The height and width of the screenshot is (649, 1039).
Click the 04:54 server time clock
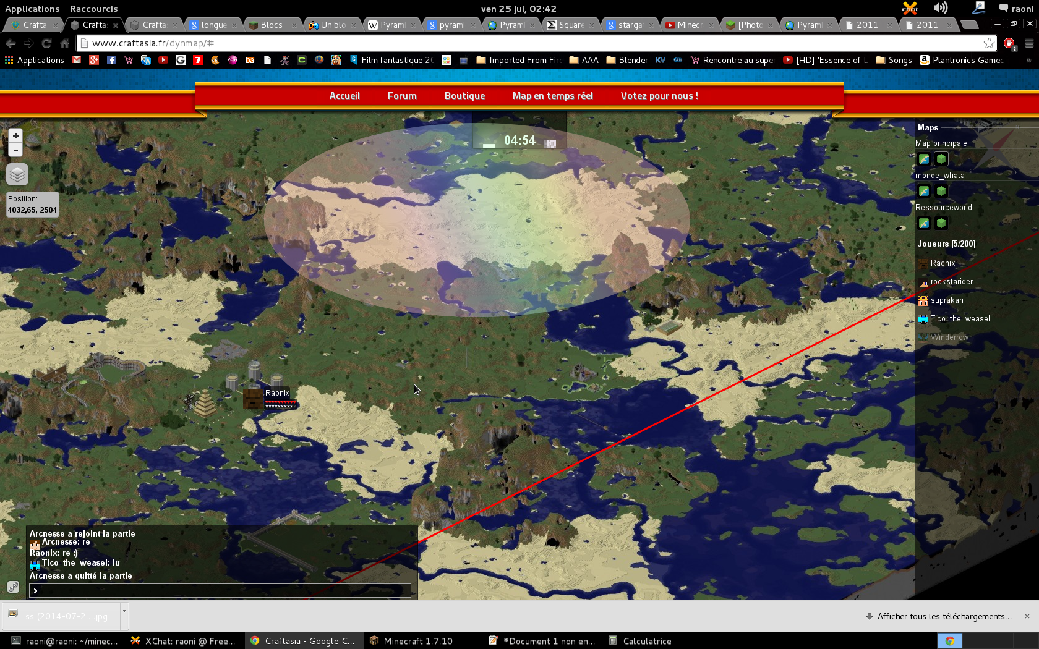tap(519, 140)
